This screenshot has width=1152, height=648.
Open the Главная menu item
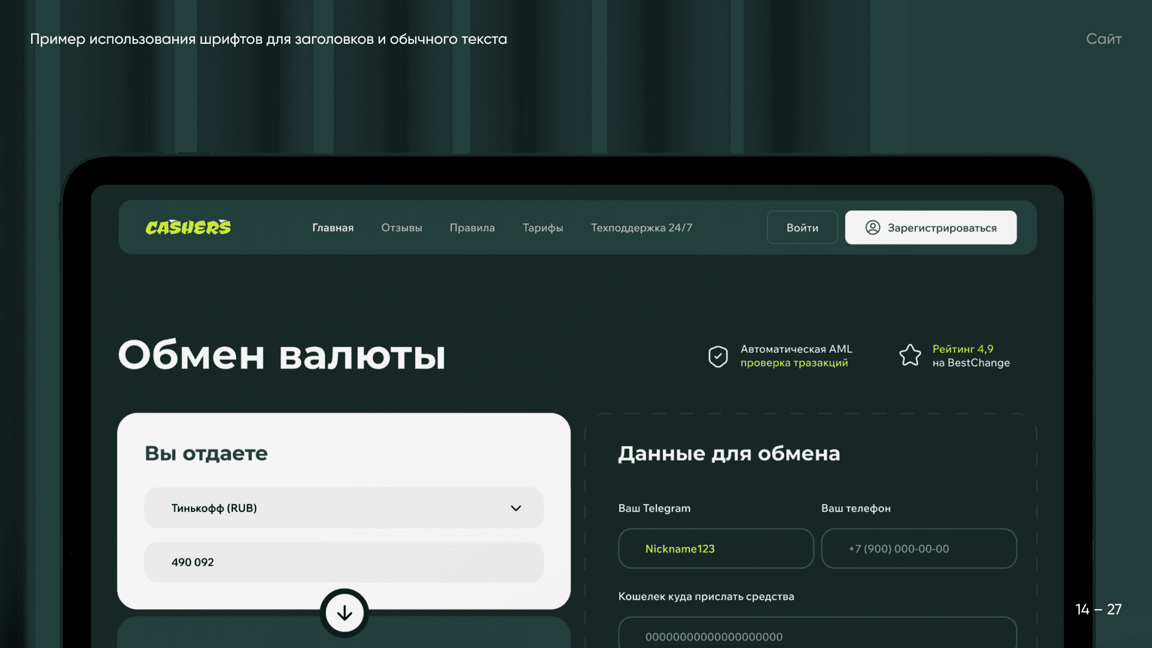pos(332,228)
